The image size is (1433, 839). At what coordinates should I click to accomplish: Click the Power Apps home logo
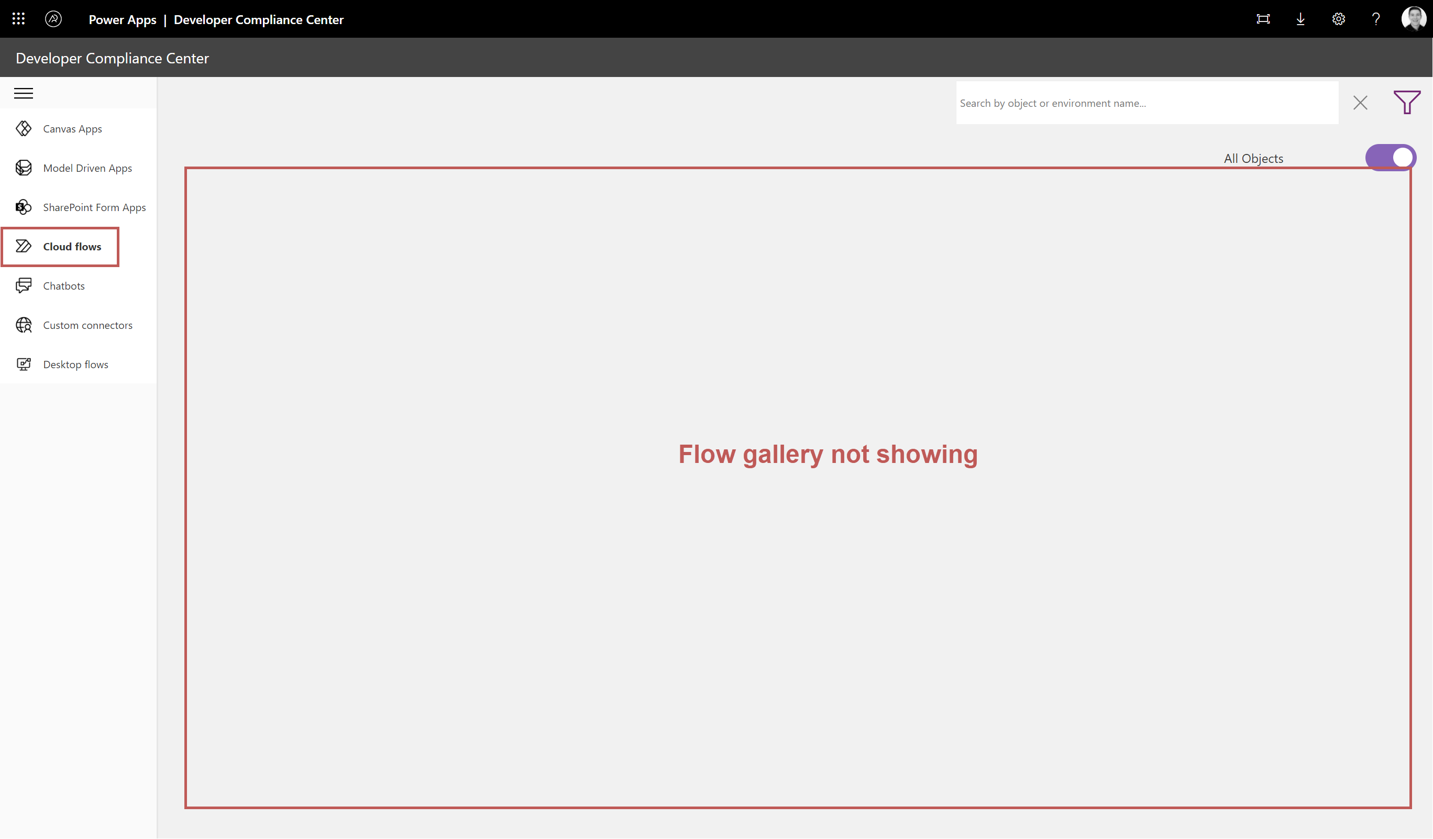pos(54,19)
